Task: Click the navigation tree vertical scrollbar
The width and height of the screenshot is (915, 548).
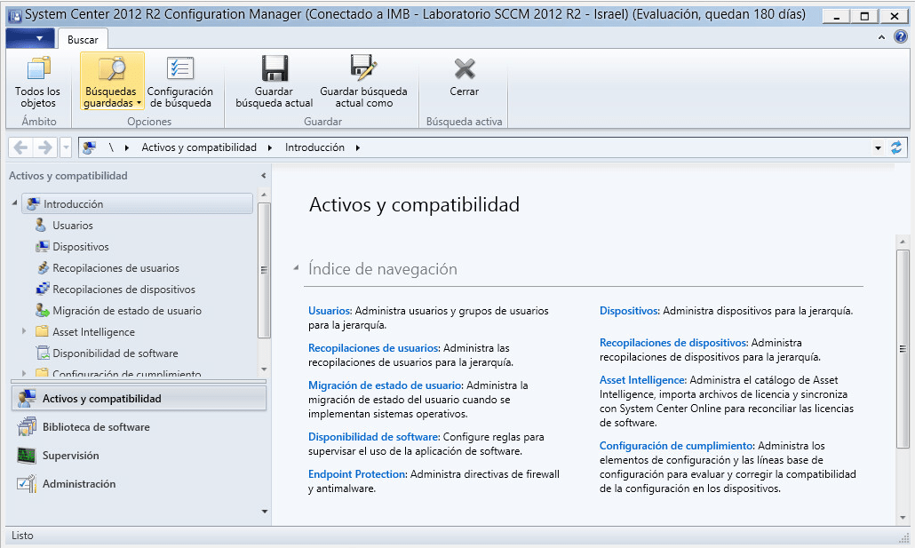Action: tap(263, 271)
